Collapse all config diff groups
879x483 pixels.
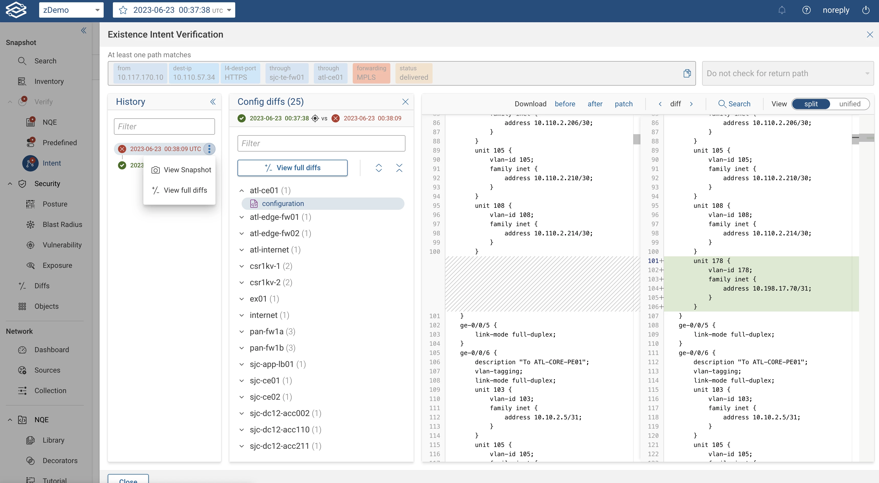click(x=399, y=168)
